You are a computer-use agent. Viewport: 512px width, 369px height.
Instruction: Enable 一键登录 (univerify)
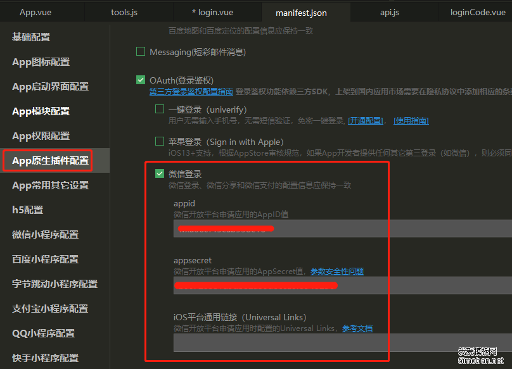[159, 109]
